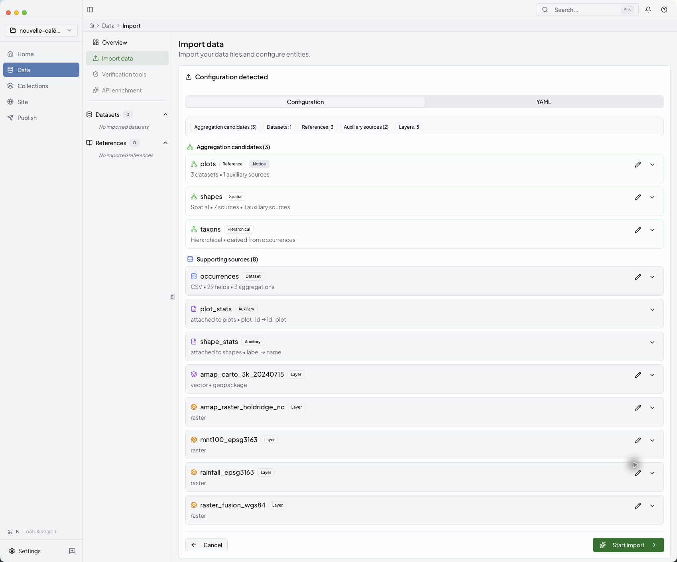Expand the shapes entry chevron
677x562 pixels.
[x=652, y=197]
